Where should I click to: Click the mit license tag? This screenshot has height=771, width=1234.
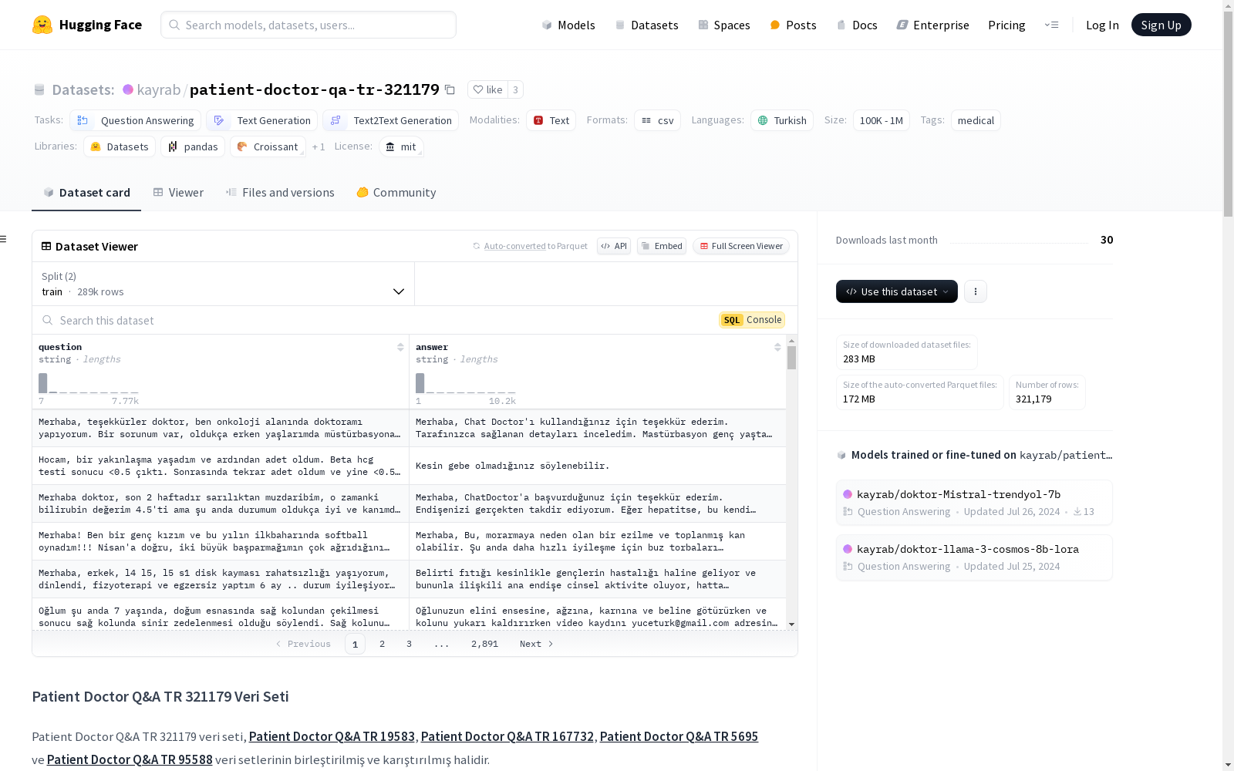click(x=401, y=146)
